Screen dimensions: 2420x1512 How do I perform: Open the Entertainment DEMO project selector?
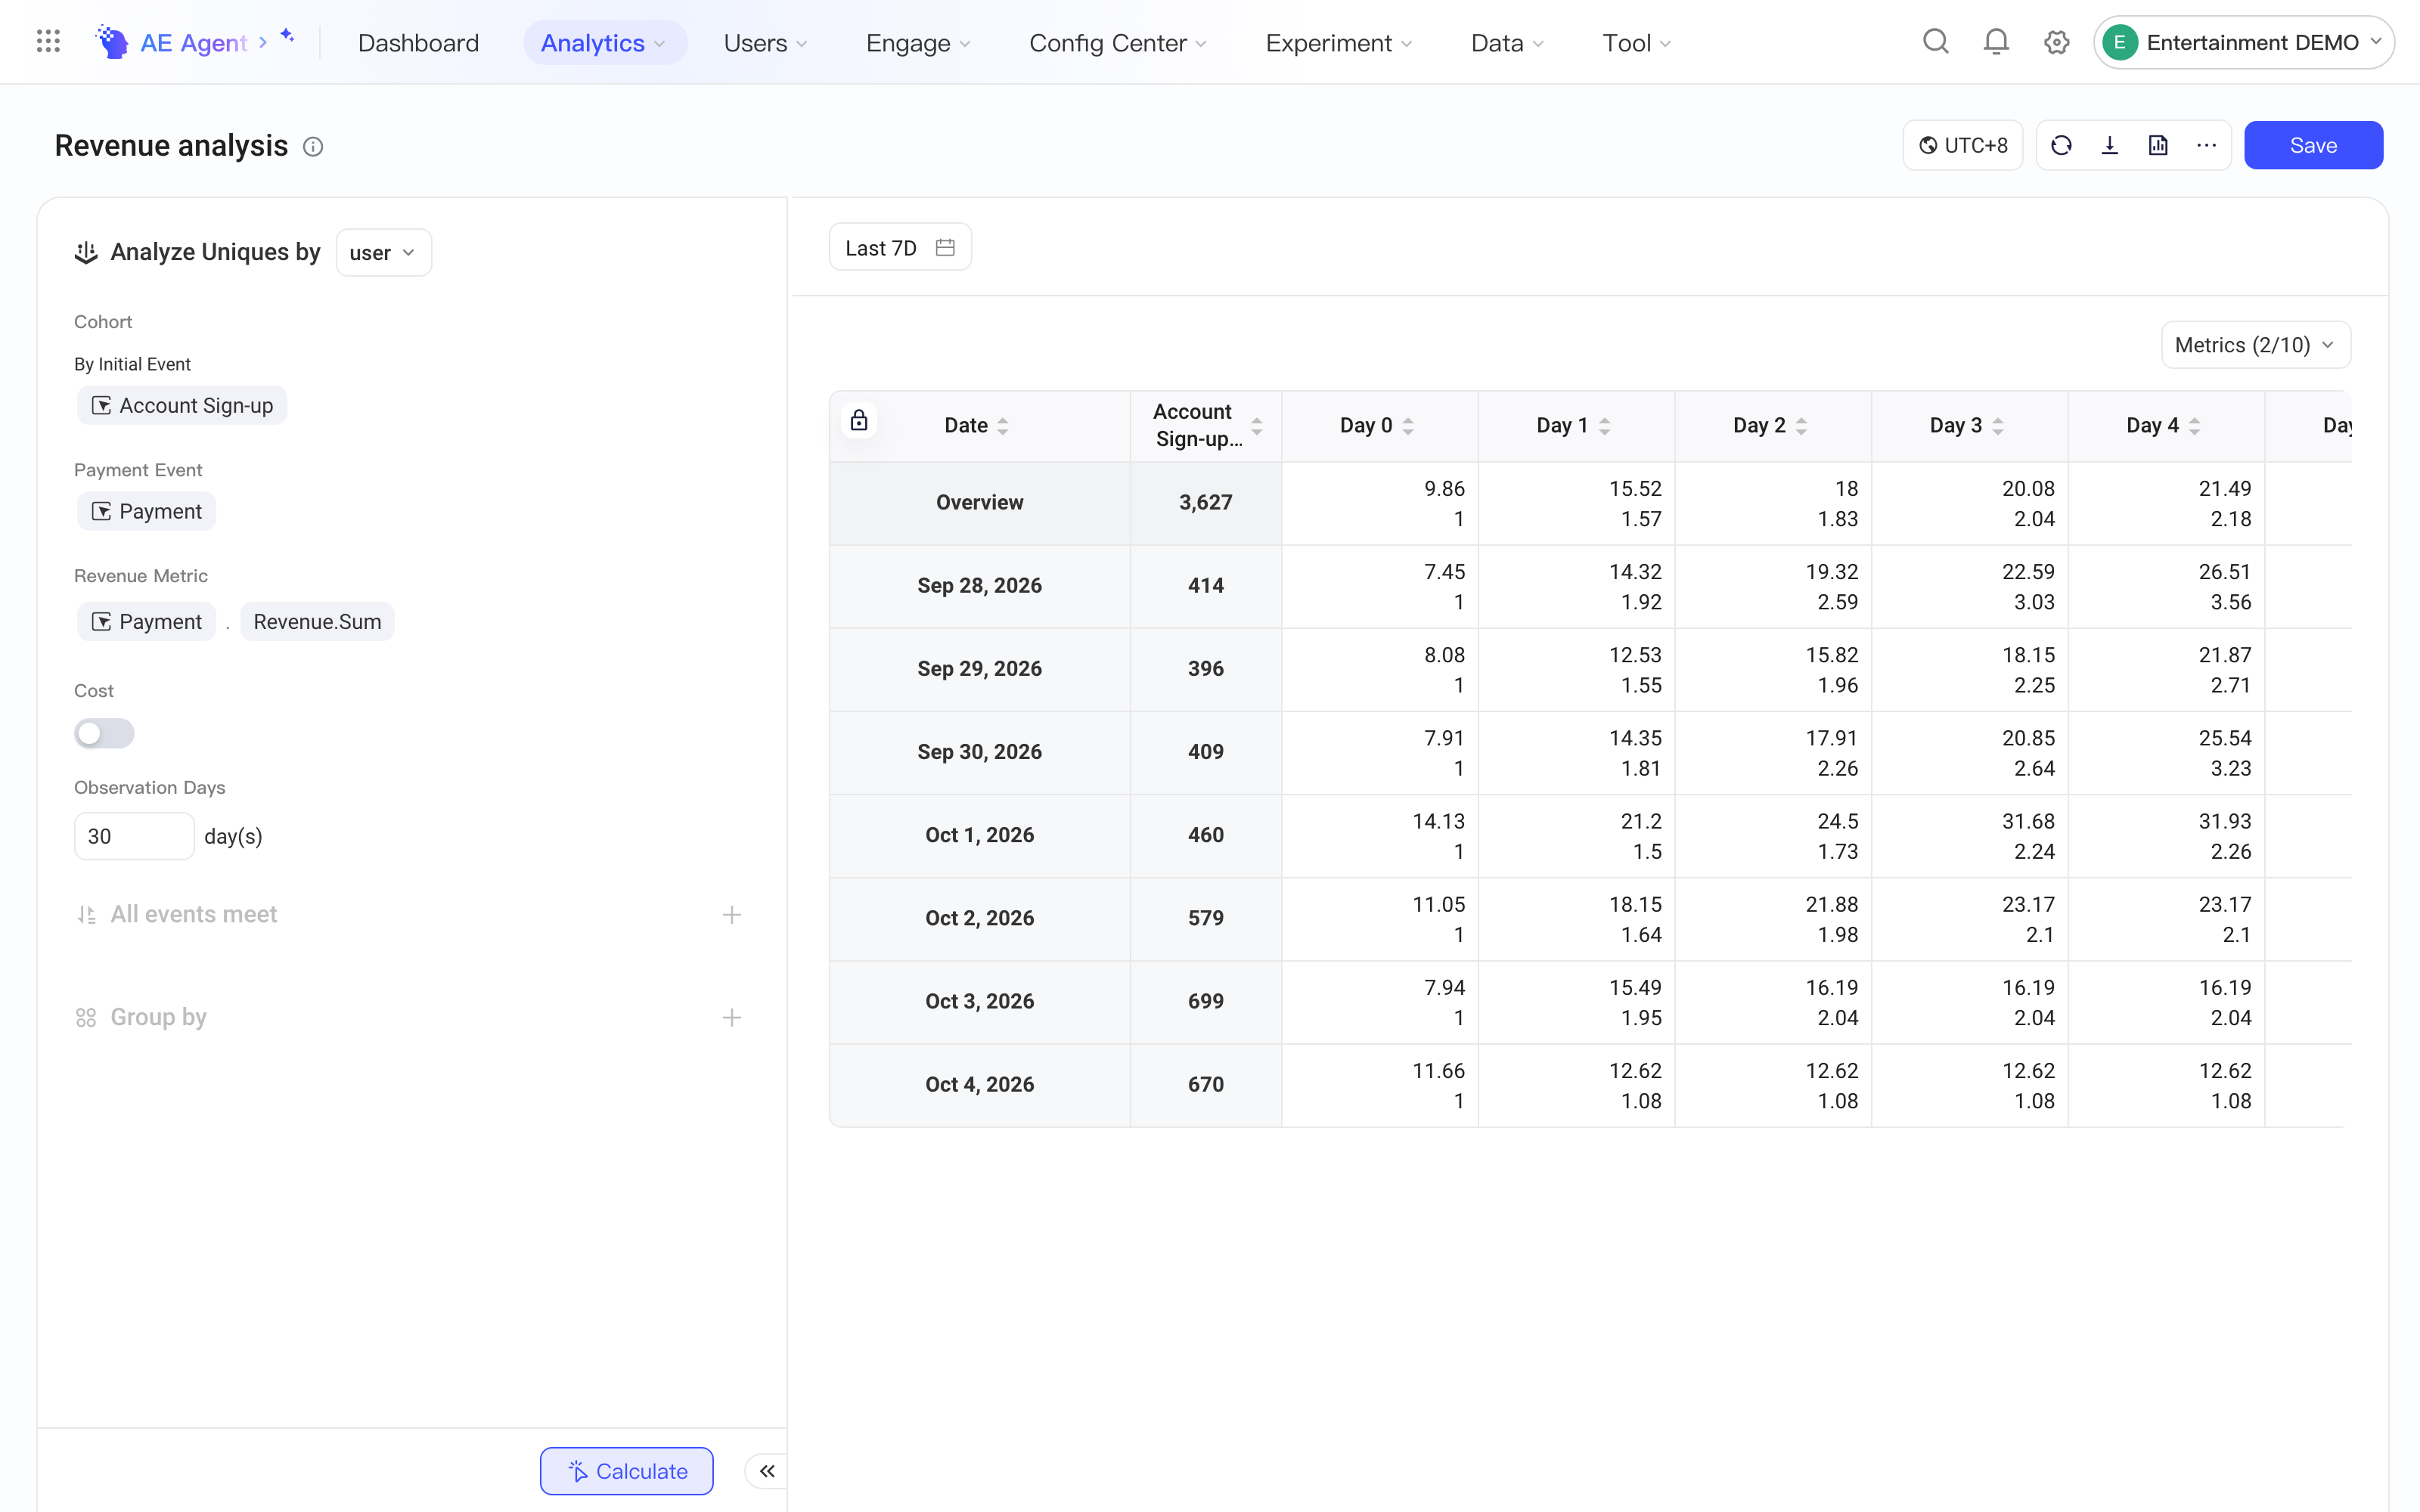[2244, 42]
